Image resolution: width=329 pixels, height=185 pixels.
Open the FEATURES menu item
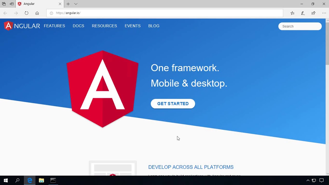click(x=54, y=26)
